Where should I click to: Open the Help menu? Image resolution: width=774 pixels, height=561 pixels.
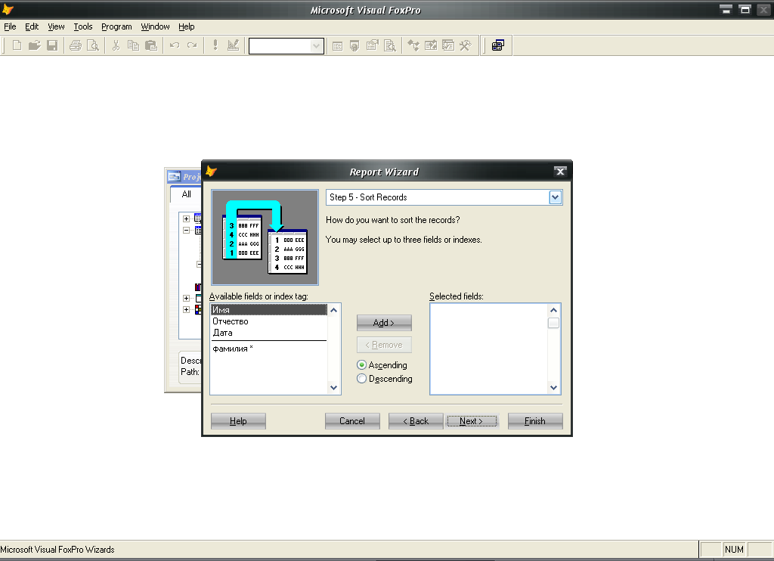(x=186, y=26)
